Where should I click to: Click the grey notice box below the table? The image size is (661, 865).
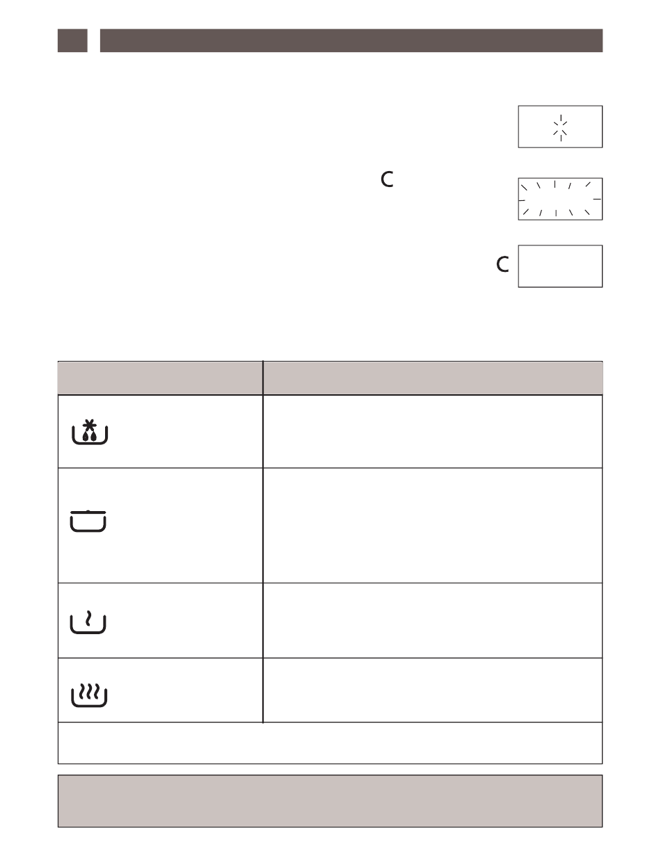330,801
